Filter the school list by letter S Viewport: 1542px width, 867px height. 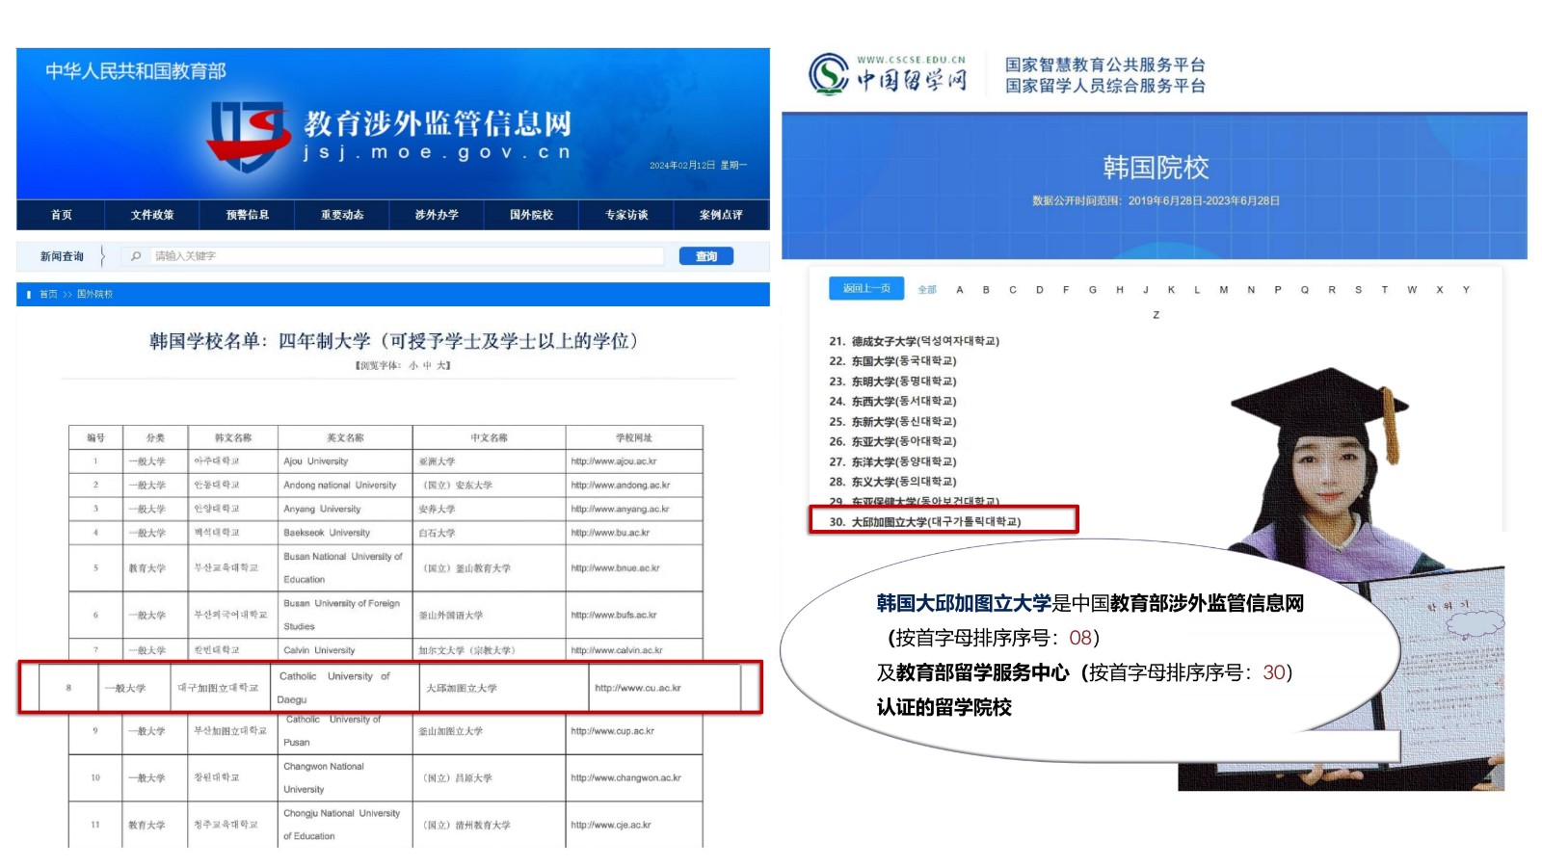click(1359, 290)
